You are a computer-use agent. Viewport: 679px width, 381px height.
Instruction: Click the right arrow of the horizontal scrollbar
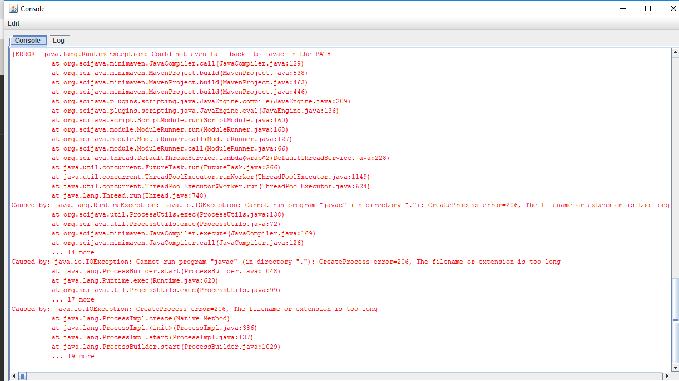(666, 376)
